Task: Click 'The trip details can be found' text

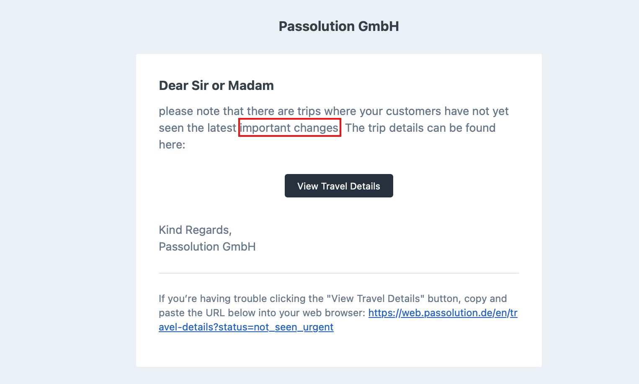Action: [420, 128]
